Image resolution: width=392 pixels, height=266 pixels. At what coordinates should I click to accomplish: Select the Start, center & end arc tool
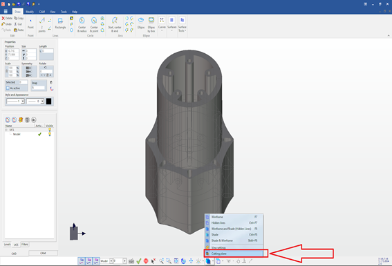pyautogui.click(x=115, y=24)
